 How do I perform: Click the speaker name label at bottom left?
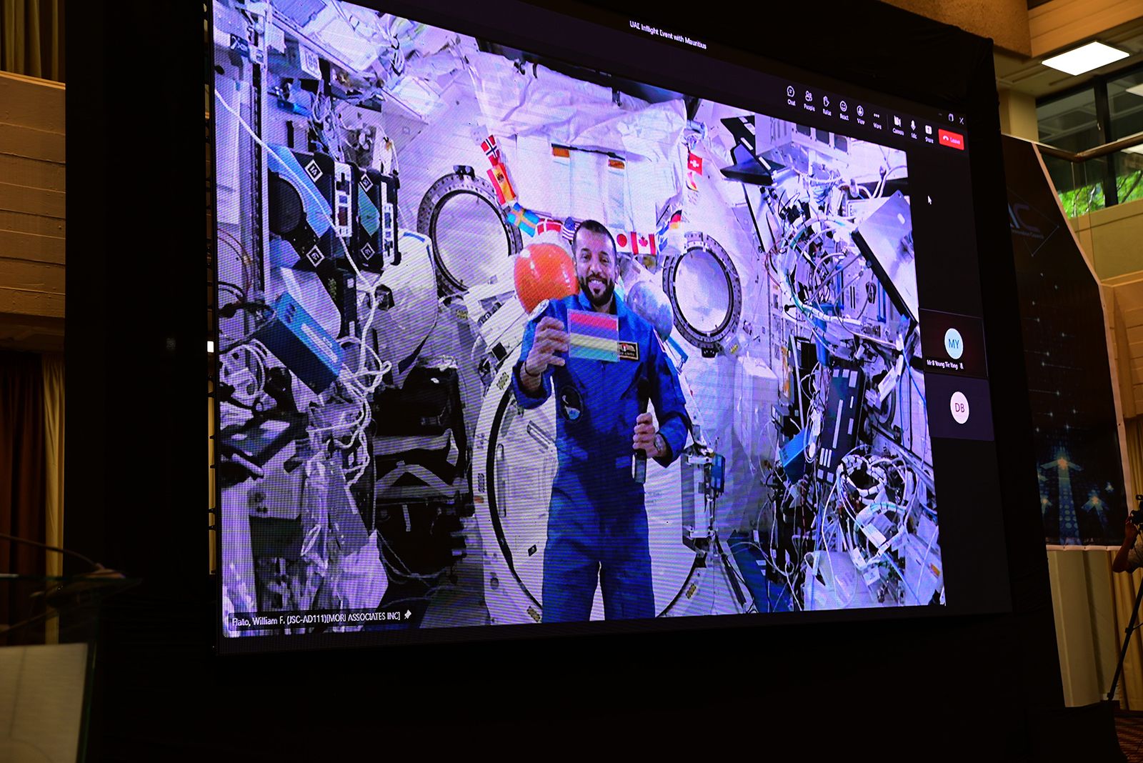[x=315, y=619]
